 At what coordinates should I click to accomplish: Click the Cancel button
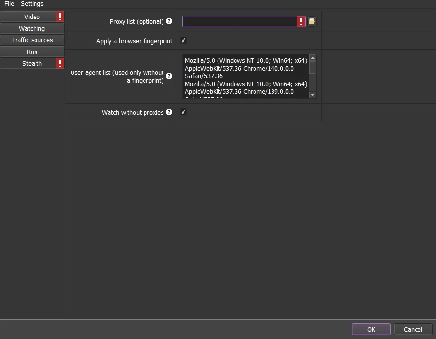(413, 329)
